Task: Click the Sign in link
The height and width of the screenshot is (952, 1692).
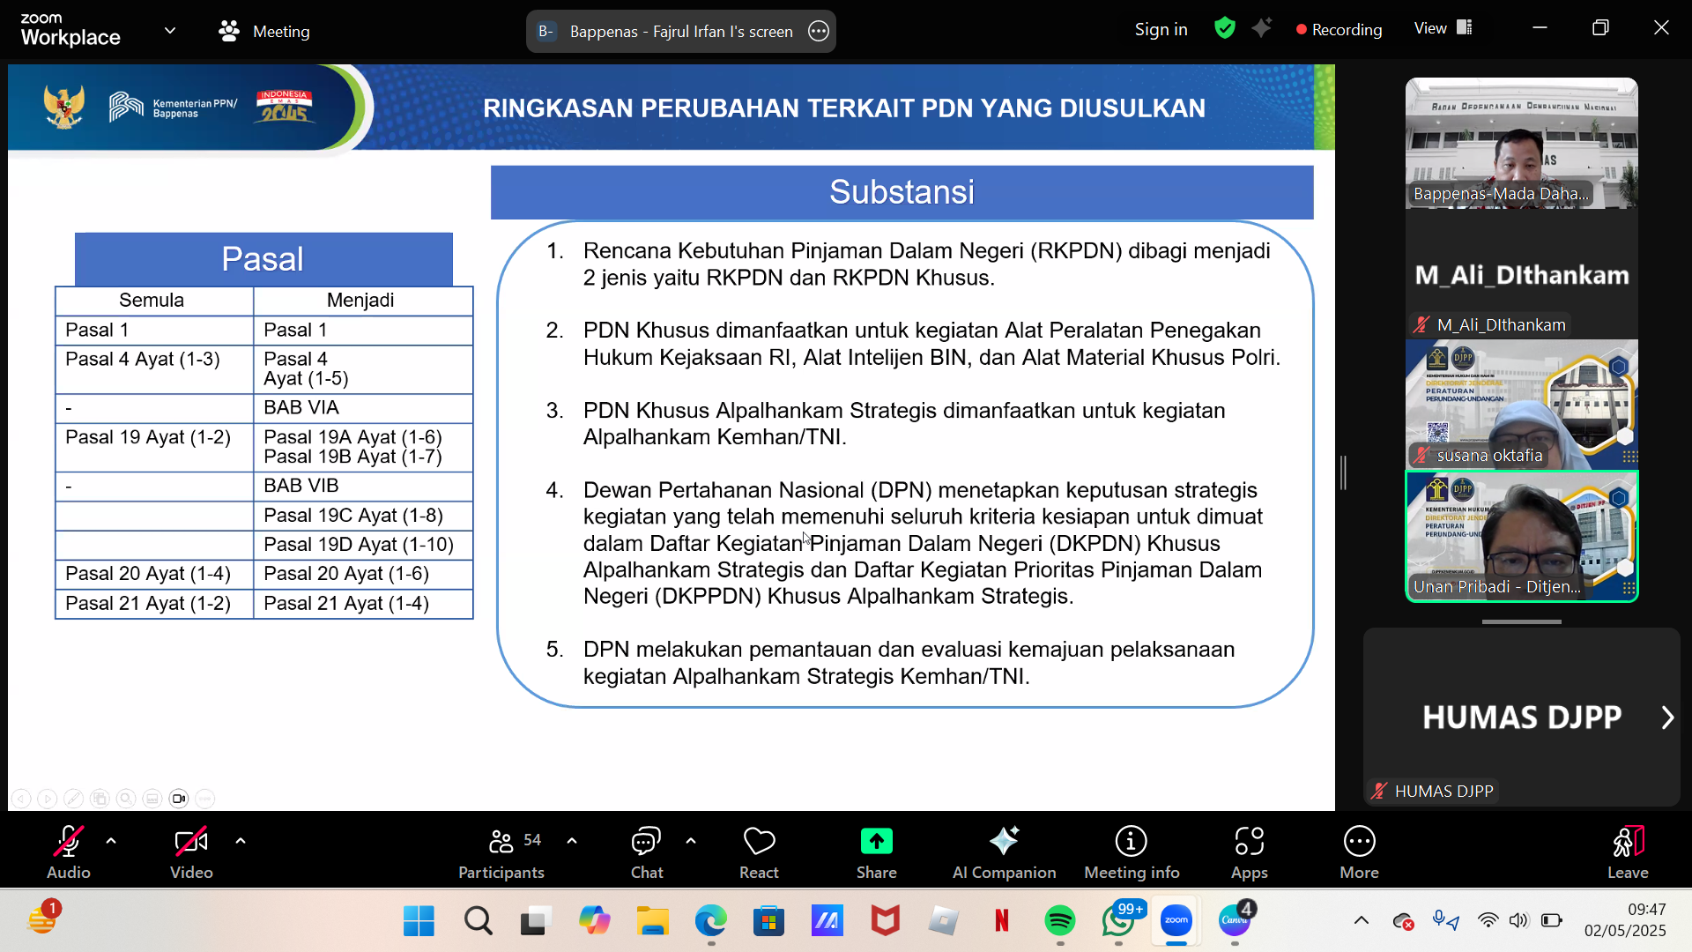Action: pyautogui.click(x=1161, y=29)
